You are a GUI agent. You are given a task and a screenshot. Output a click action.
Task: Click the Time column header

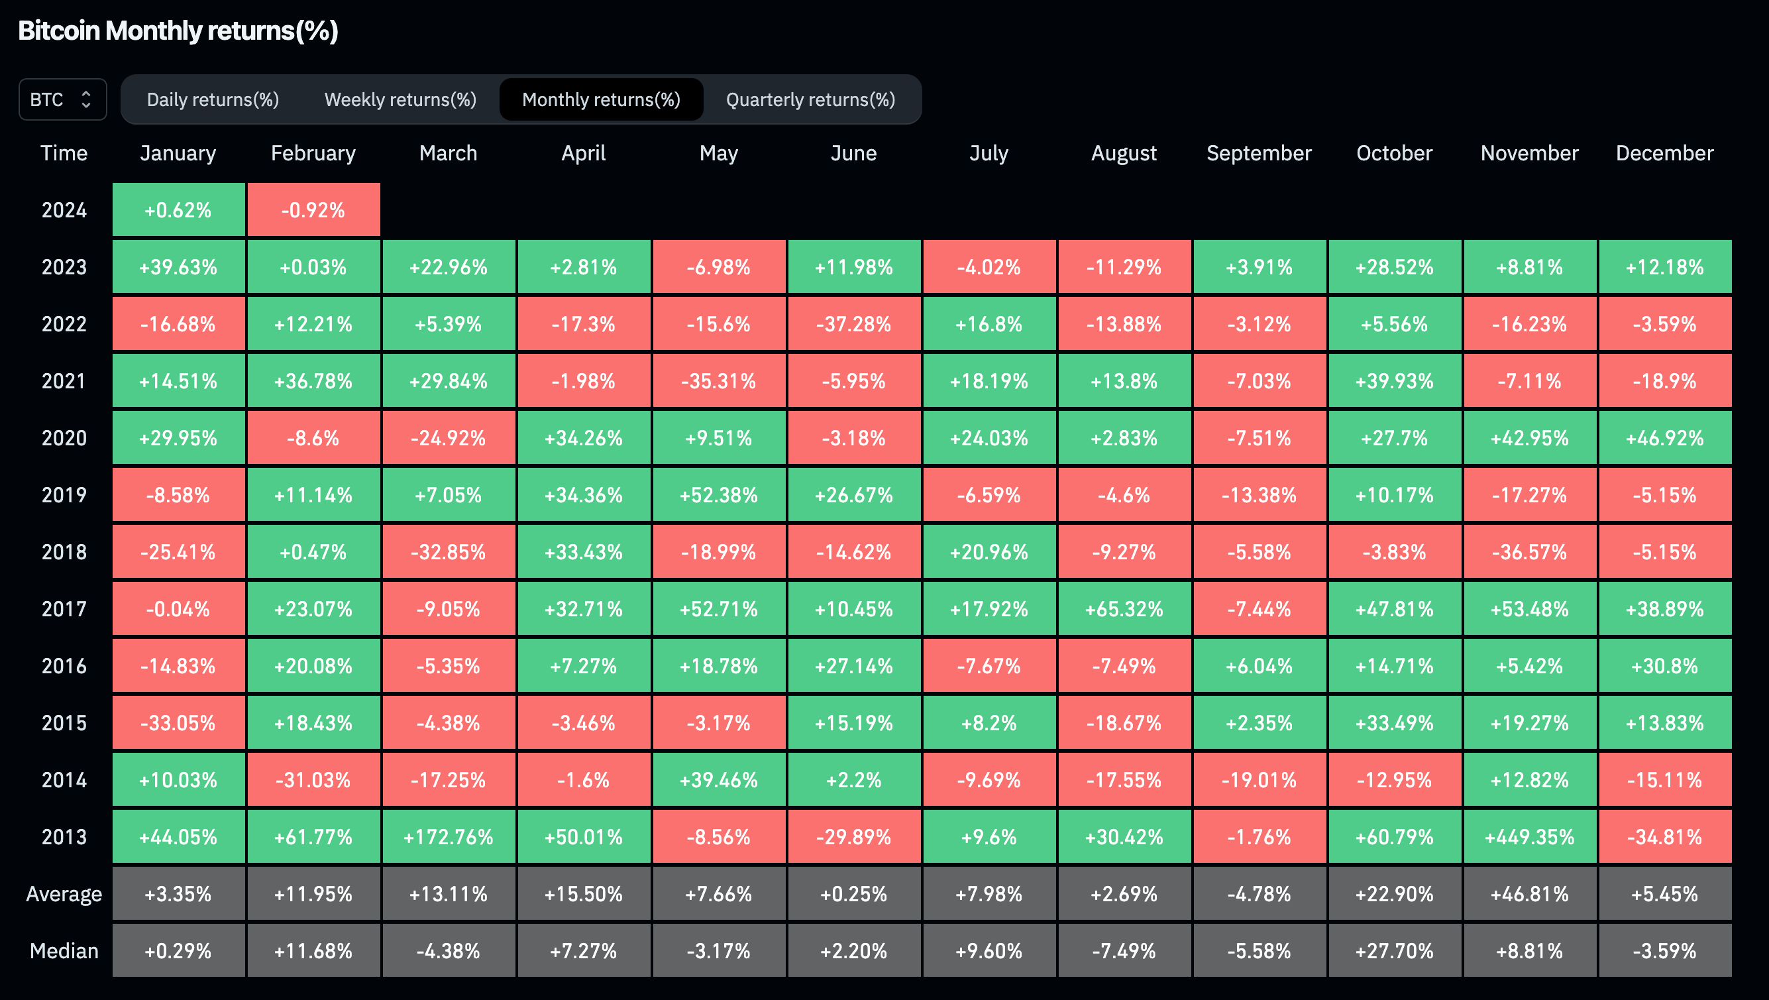[64, 152]
